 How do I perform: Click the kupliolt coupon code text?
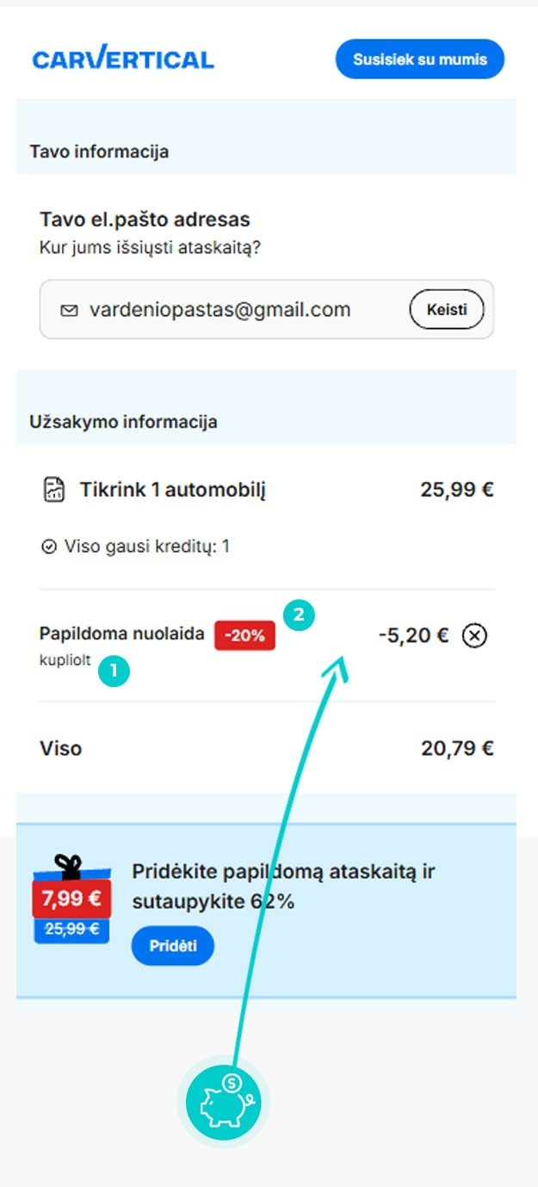[65, 662]
